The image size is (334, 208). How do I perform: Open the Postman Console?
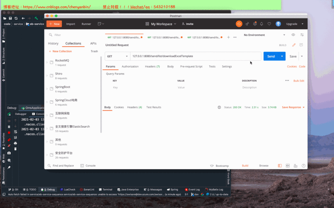(x=88, y=166)
